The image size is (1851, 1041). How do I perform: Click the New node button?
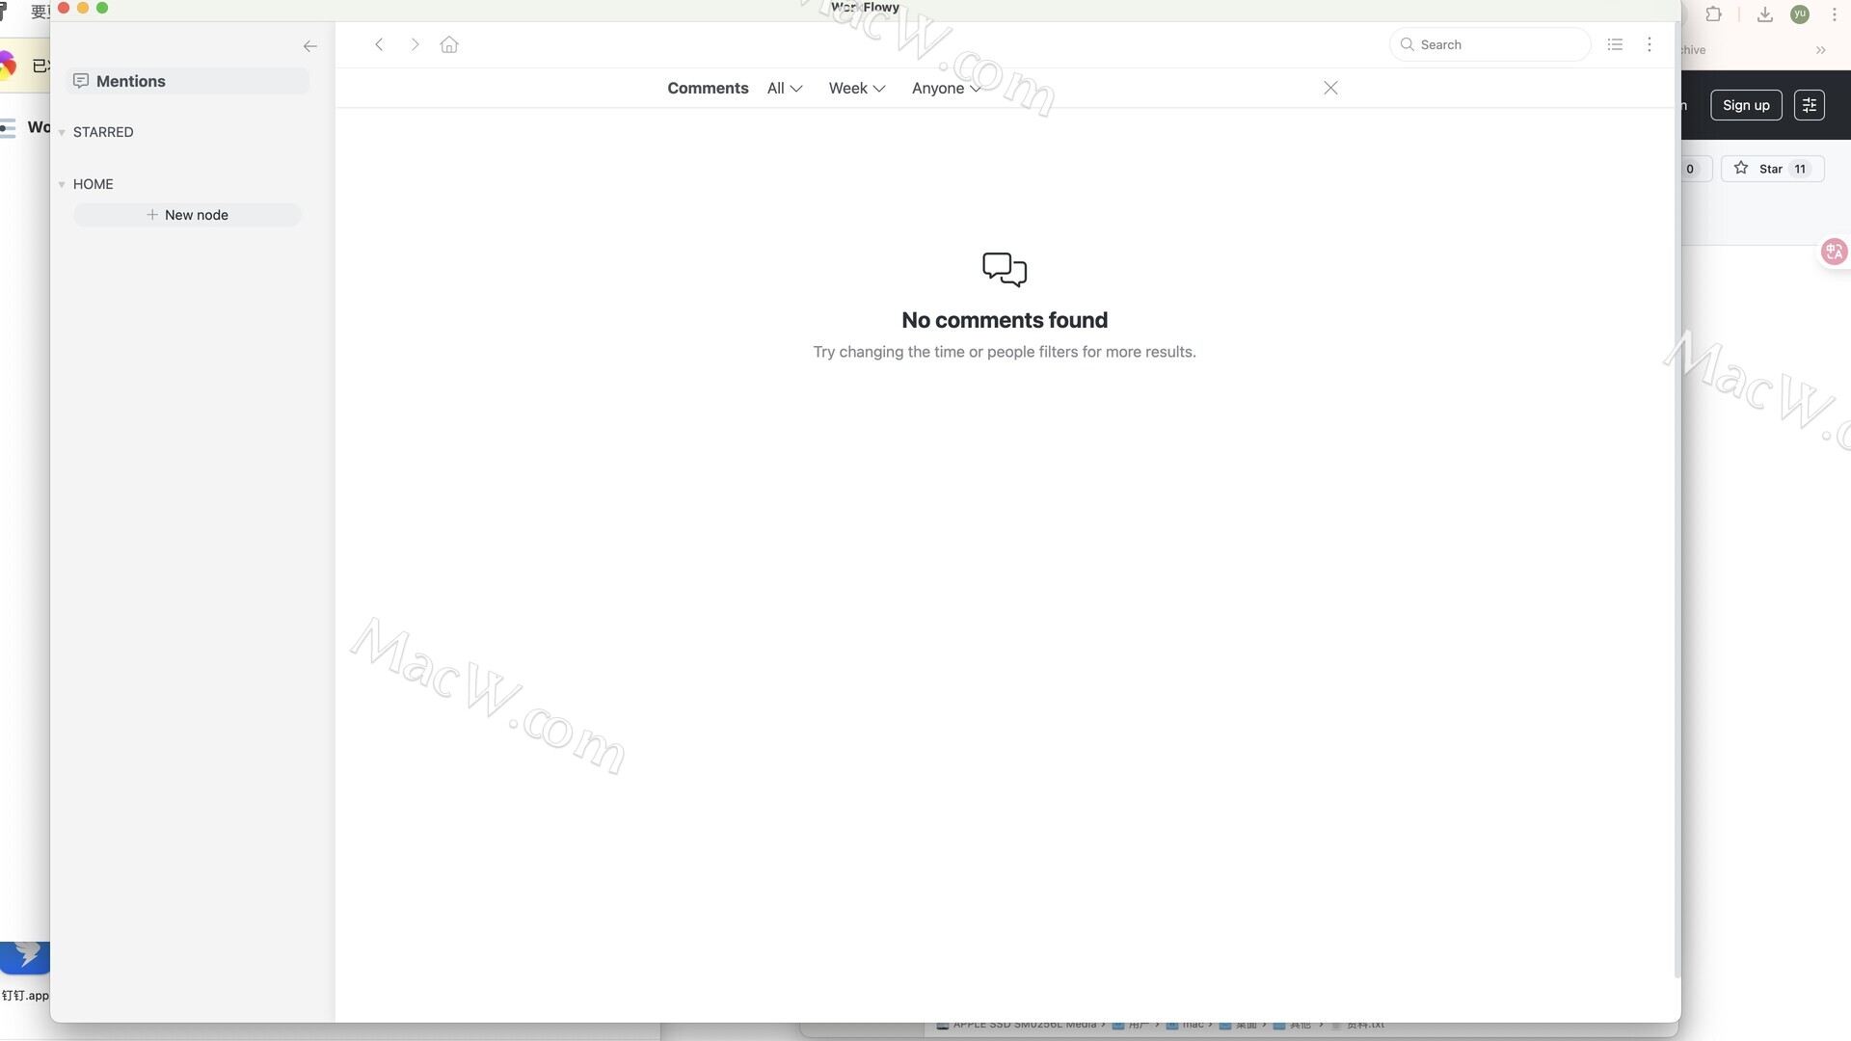pyautogui.click(x=187, y=215)
